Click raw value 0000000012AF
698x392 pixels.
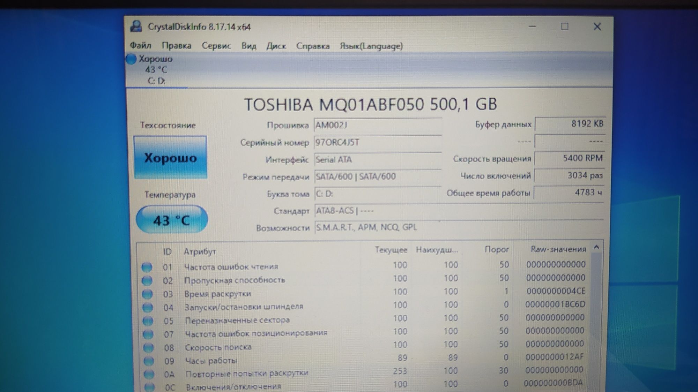pos(554,357)
